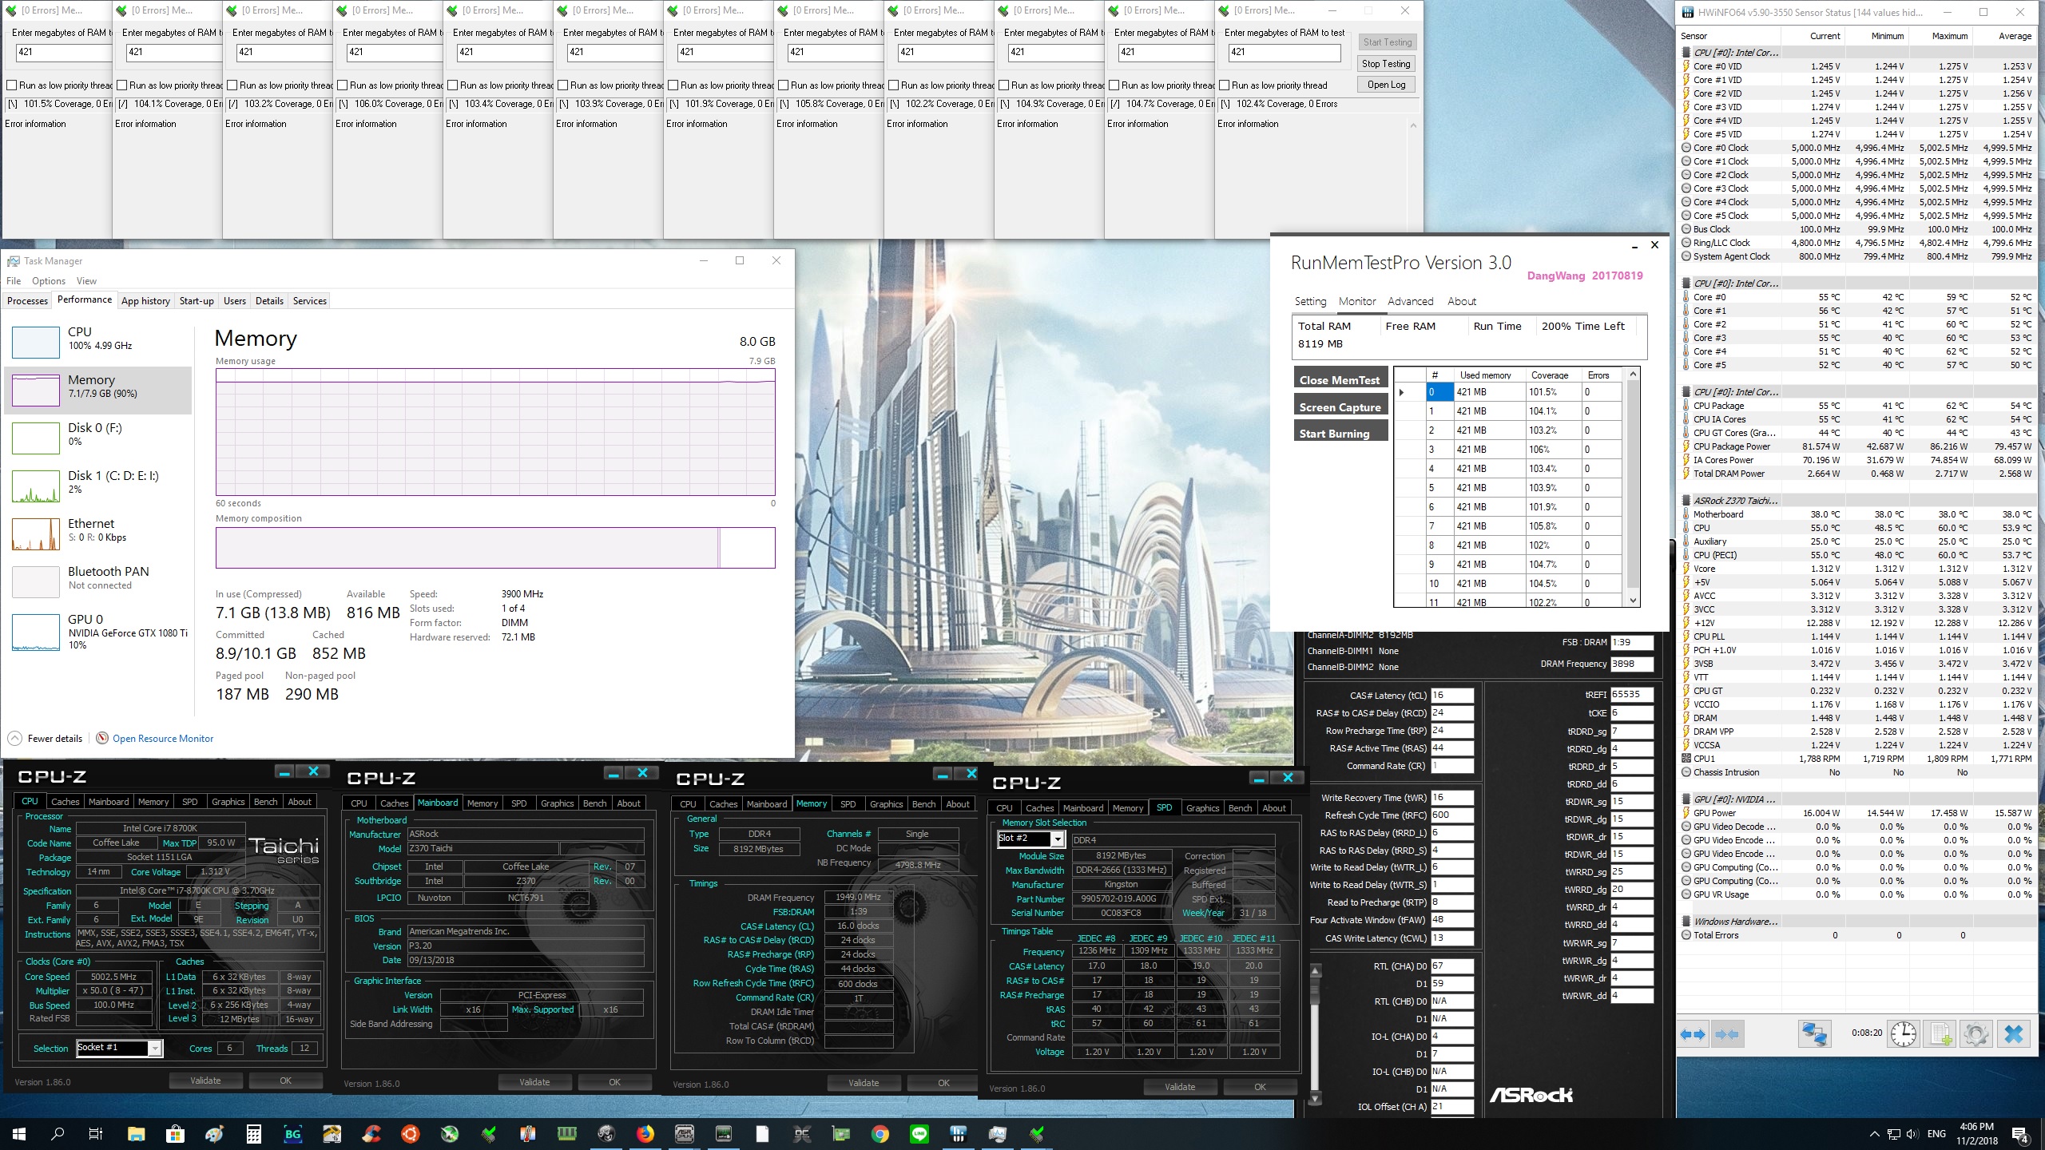2045x1150 pixels.
Task: Click Open Log in MemTest window
Action: [x=1386, y=85]
